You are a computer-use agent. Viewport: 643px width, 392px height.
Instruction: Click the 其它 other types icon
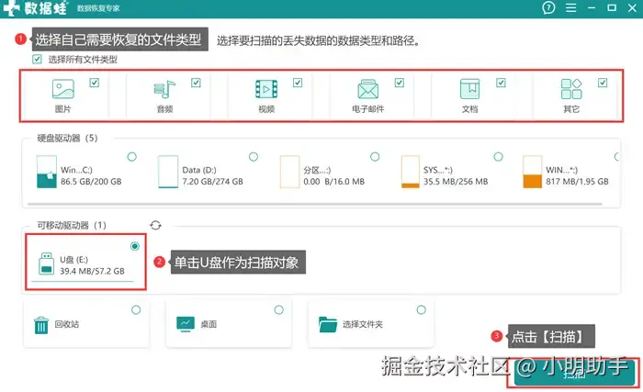571,89
